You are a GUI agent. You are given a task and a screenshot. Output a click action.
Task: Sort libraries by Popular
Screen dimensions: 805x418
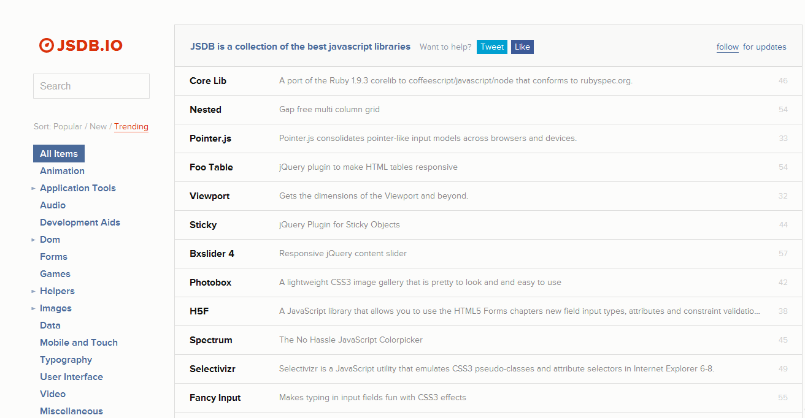pos(67,127)
